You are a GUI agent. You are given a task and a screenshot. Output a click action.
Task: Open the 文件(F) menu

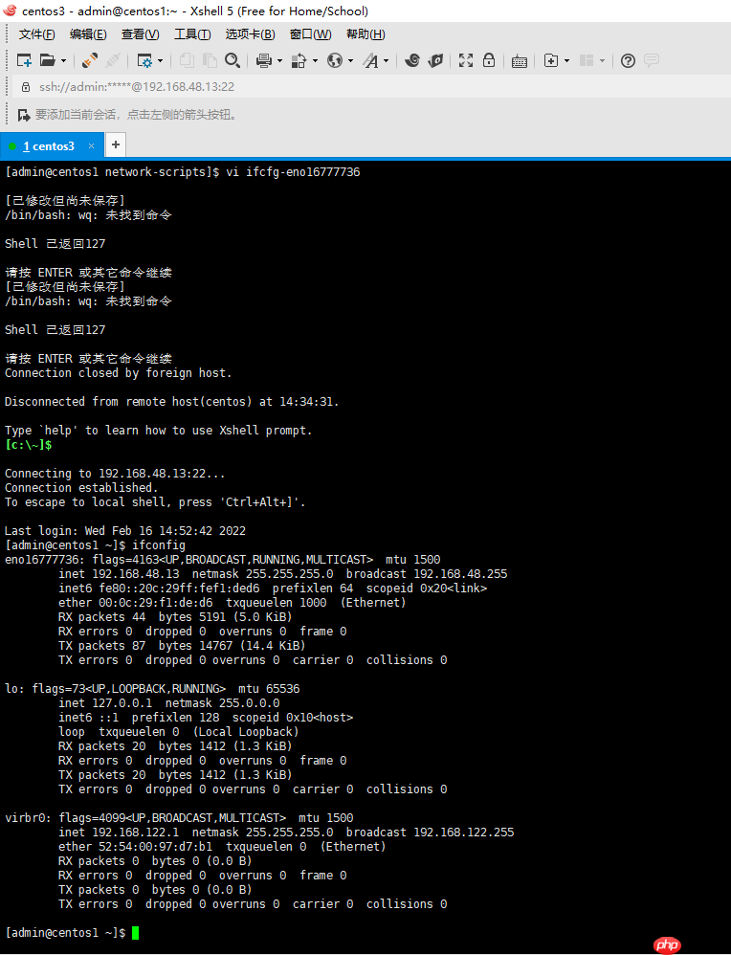[x=36, y=34]
